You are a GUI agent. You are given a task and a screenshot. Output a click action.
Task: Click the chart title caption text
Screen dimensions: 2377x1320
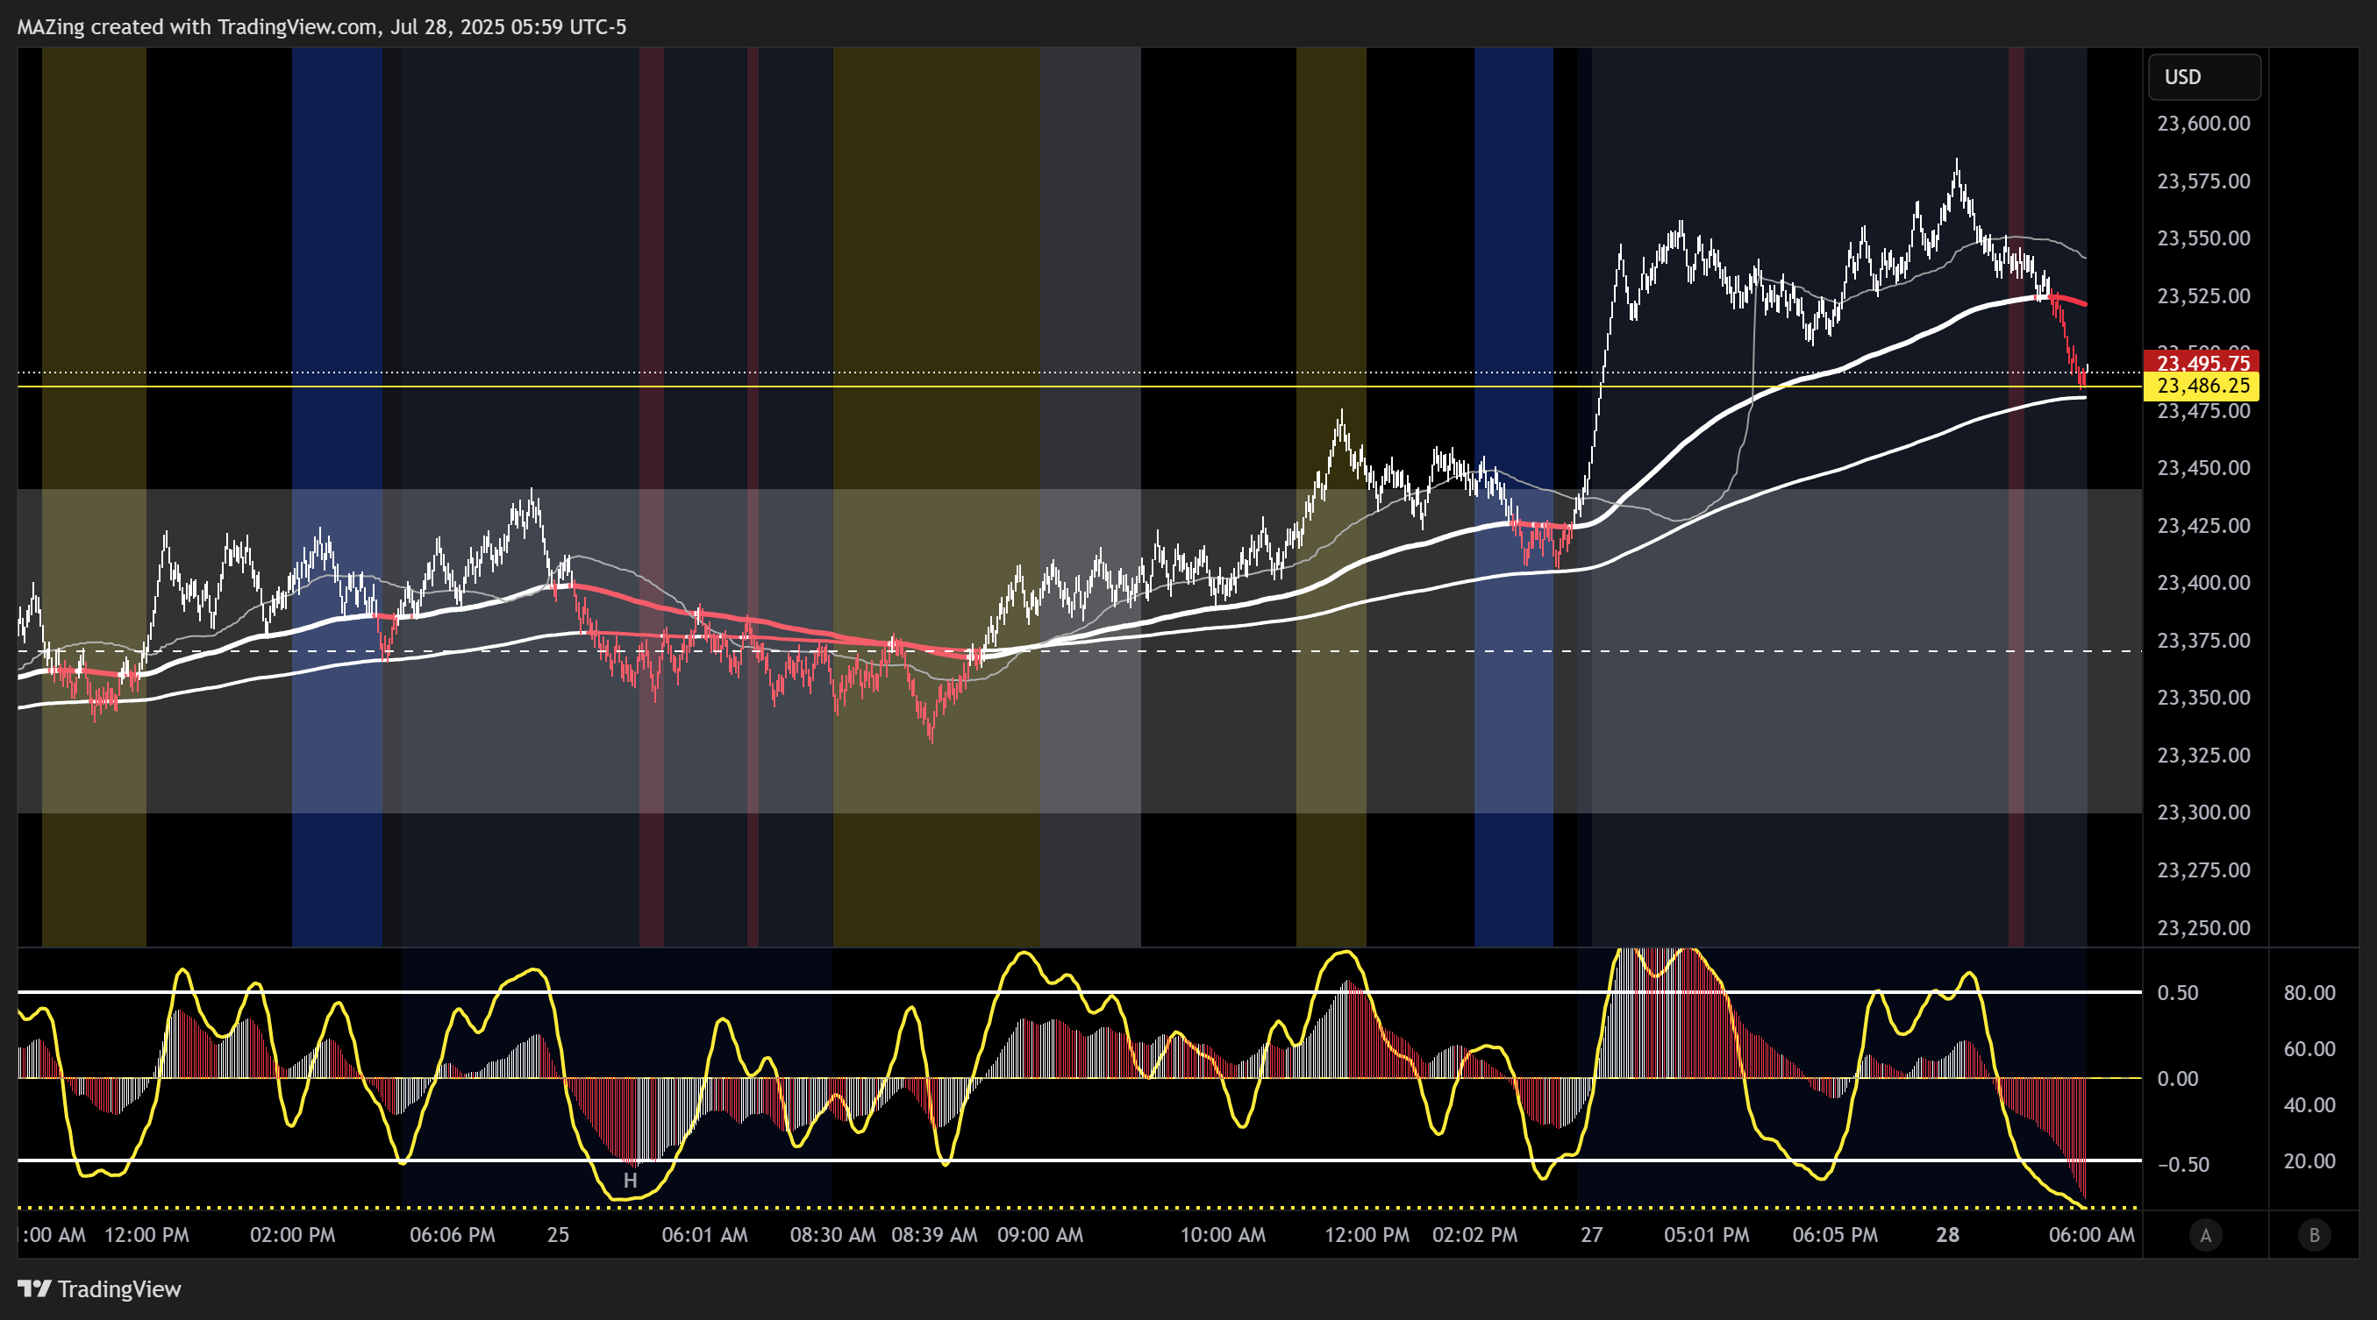point(321,26)
